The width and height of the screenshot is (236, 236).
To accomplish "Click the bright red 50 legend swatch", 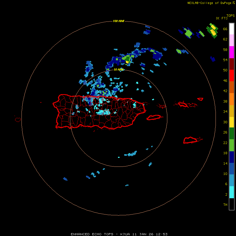I will 232,76.
